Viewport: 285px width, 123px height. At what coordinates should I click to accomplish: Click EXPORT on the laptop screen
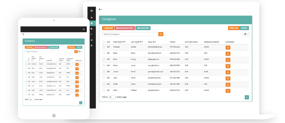point(244,28)
